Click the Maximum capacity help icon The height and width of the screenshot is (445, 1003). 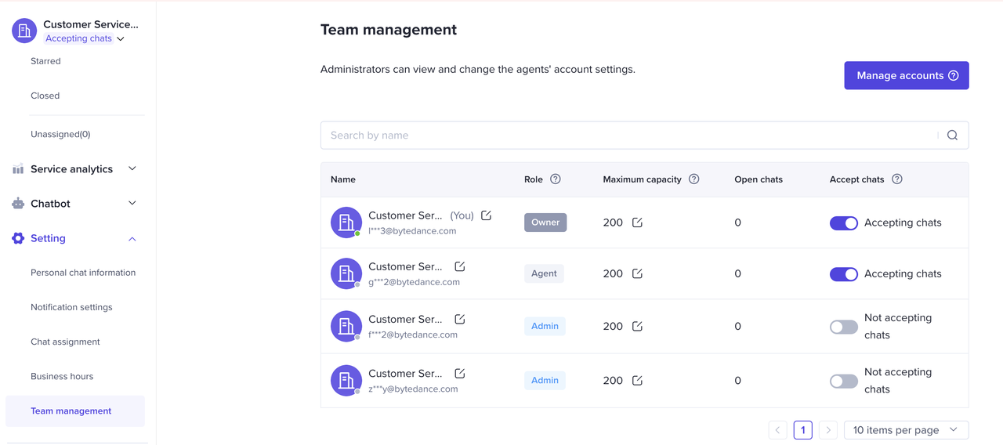tap(693, 179)
